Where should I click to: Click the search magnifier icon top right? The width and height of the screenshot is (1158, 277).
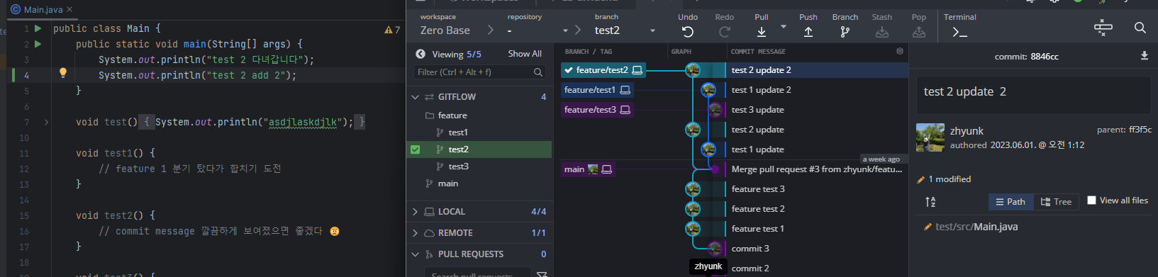click(x=1140, y=28)
